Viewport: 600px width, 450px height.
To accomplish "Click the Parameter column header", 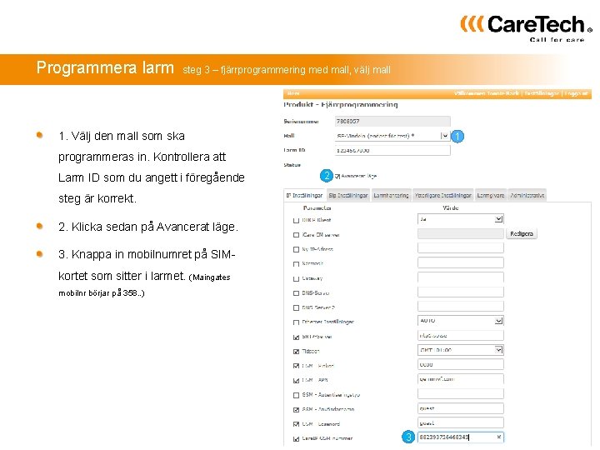I will tap(317, 207).
